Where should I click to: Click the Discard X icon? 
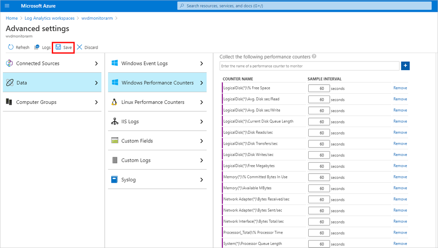click(80, 47)
